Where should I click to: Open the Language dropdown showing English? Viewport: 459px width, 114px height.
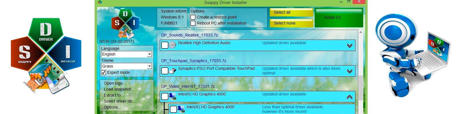149,54
